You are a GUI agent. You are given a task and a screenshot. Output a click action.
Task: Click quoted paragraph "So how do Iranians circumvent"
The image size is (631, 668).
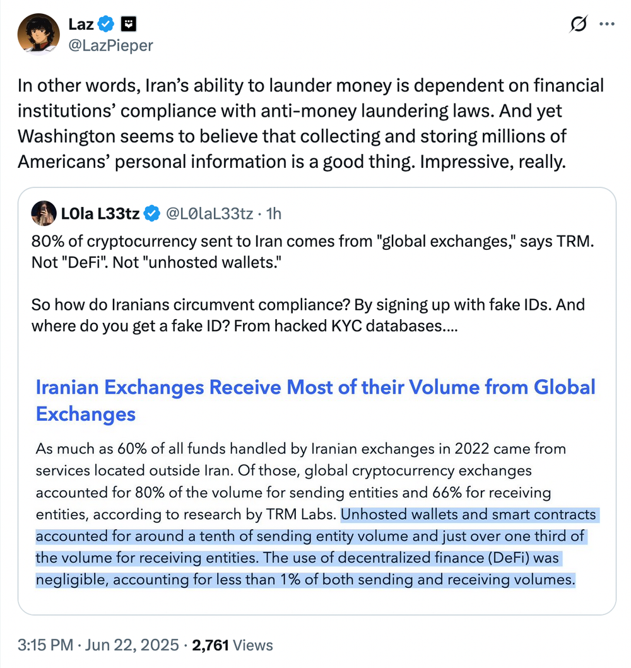click(308, 315)
